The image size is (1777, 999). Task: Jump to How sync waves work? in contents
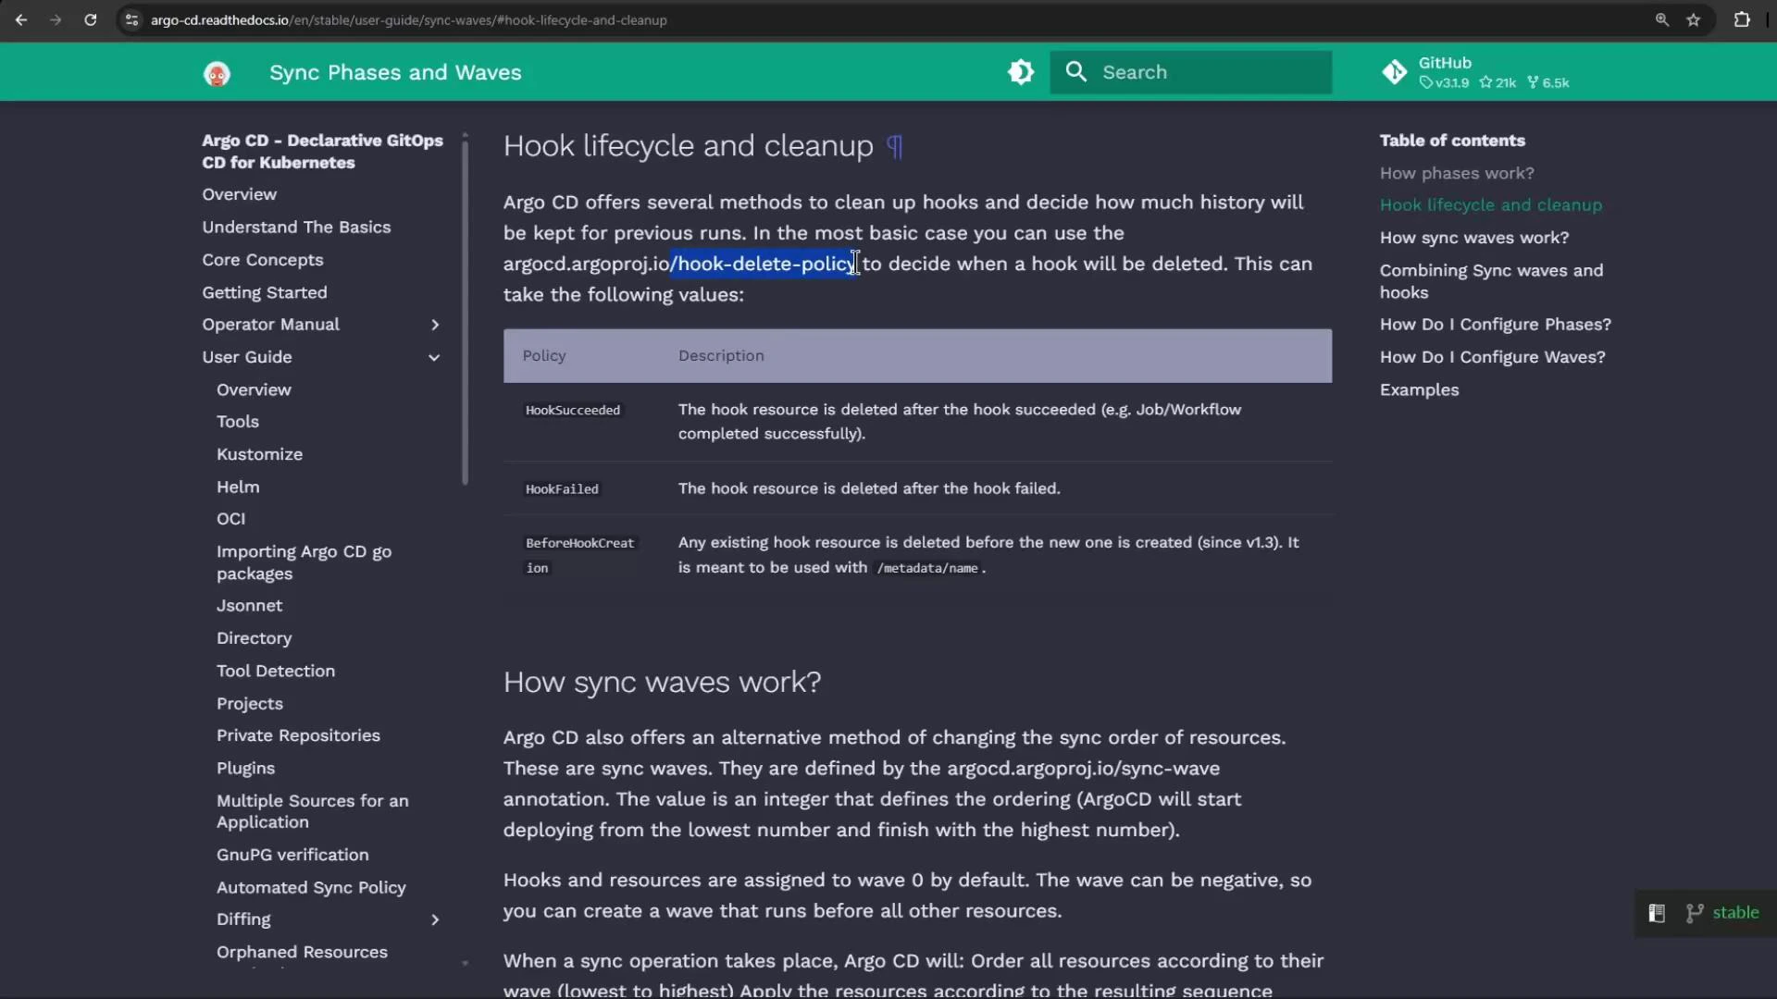pyautogui.click(x=1474, y=238)
